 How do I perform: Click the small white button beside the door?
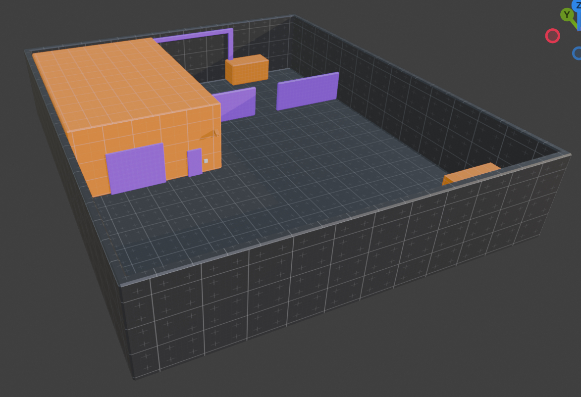click(x=206, y=161)
